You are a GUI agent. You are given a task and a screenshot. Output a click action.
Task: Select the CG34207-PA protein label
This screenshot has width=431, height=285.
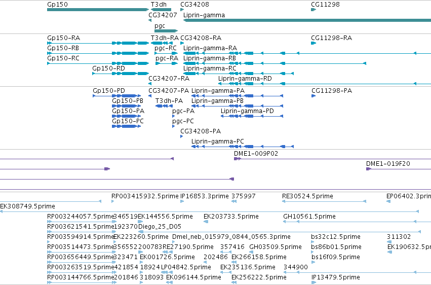click(x=169, y=91)
